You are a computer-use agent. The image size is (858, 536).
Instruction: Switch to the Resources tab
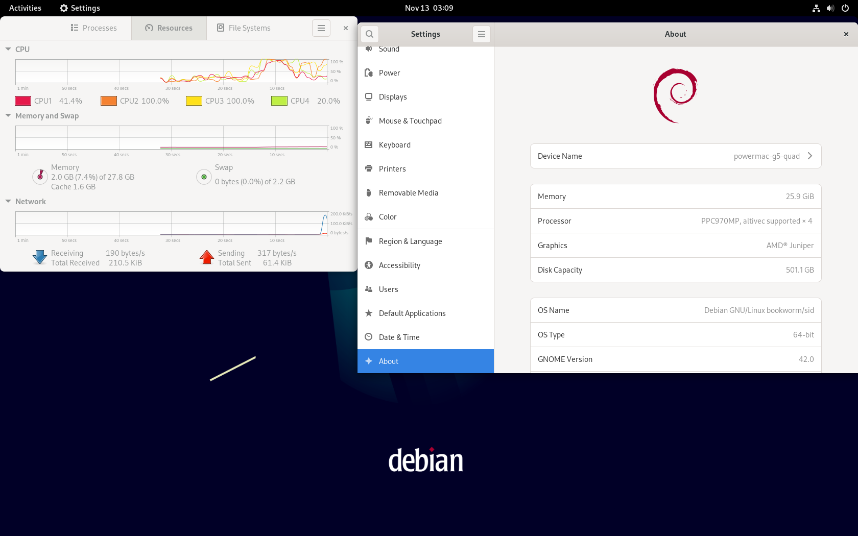click(x=169, y=28)
